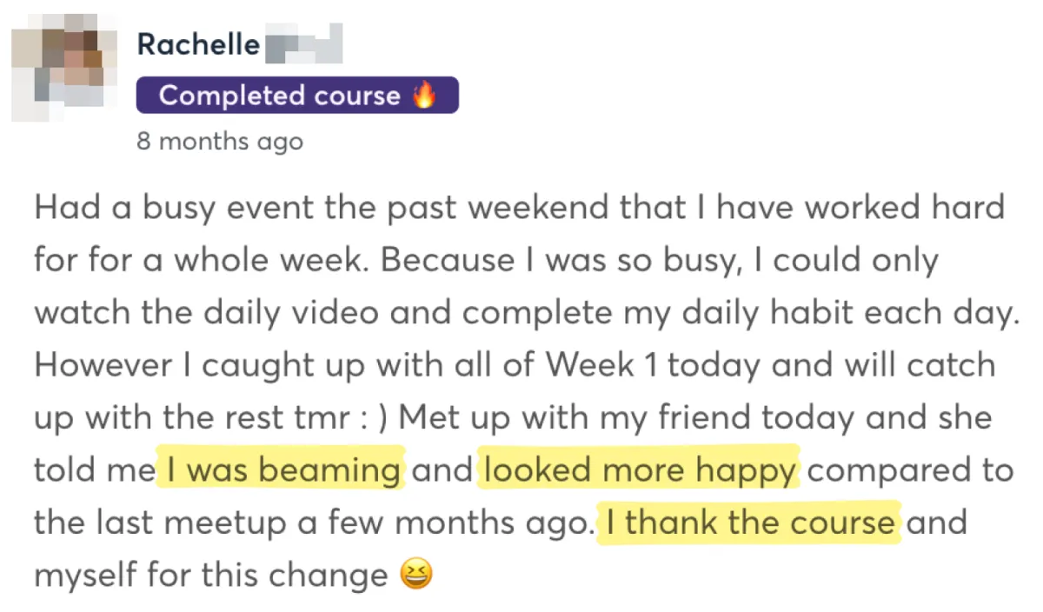This screenshot has width=1043, height=612.
Task: Click the laughing emoji ending the comment
Action: 415,575
